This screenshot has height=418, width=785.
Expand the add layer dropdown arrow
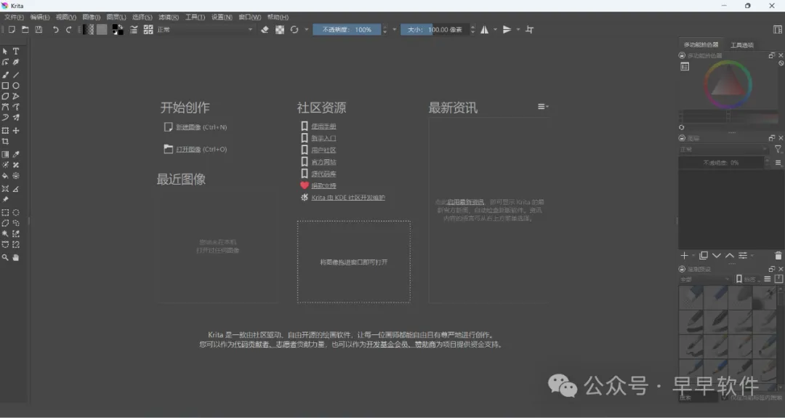pyautogui.click(x=693, y=256)
